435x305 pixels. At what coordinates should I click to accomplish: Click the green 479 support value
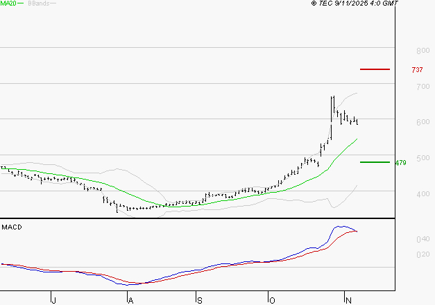click(x=400, y=163)
